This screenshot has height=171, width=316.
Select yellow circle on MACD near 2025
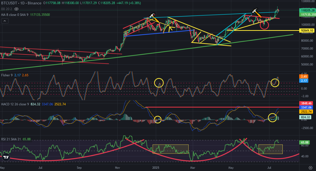pyautogui.click(x=158, y=120)
